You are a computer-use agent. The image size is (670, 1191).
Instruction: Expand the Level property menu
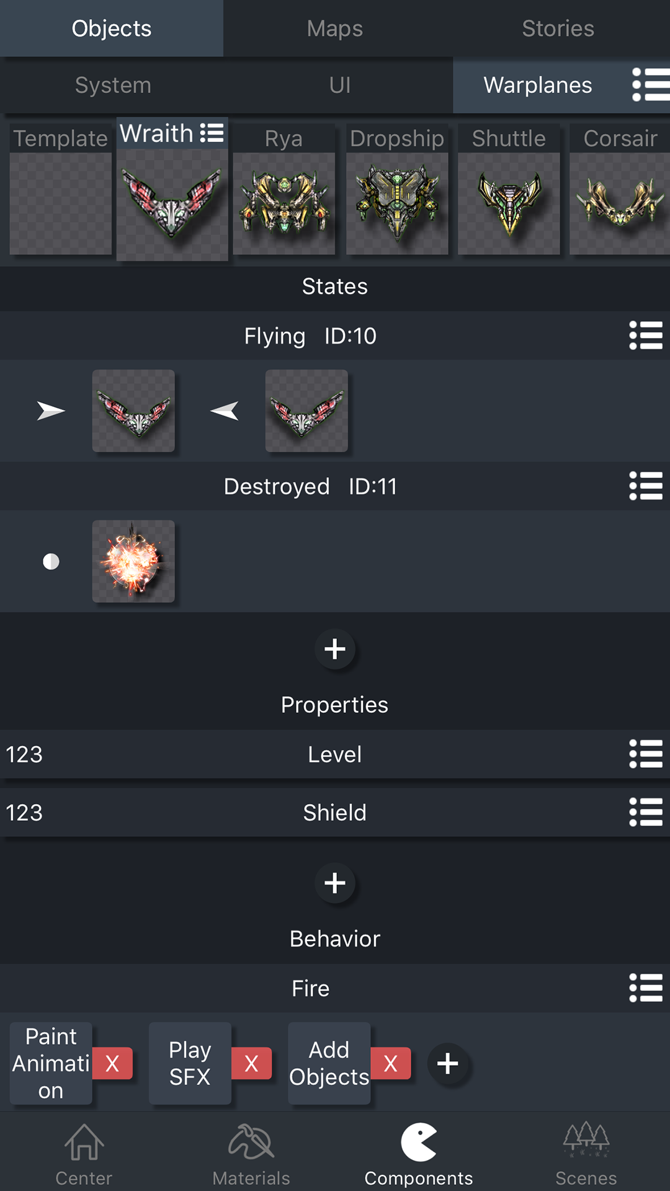[x=646, y=754]
